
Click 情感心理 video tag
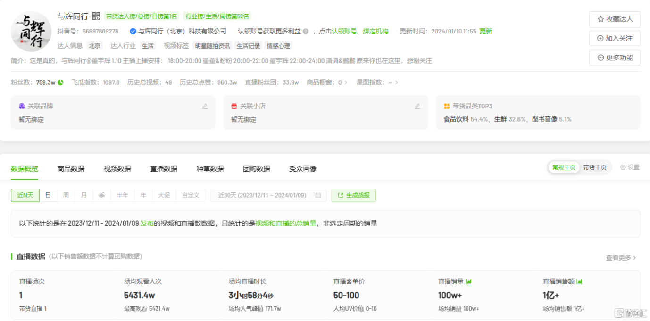tap(278, 46)
